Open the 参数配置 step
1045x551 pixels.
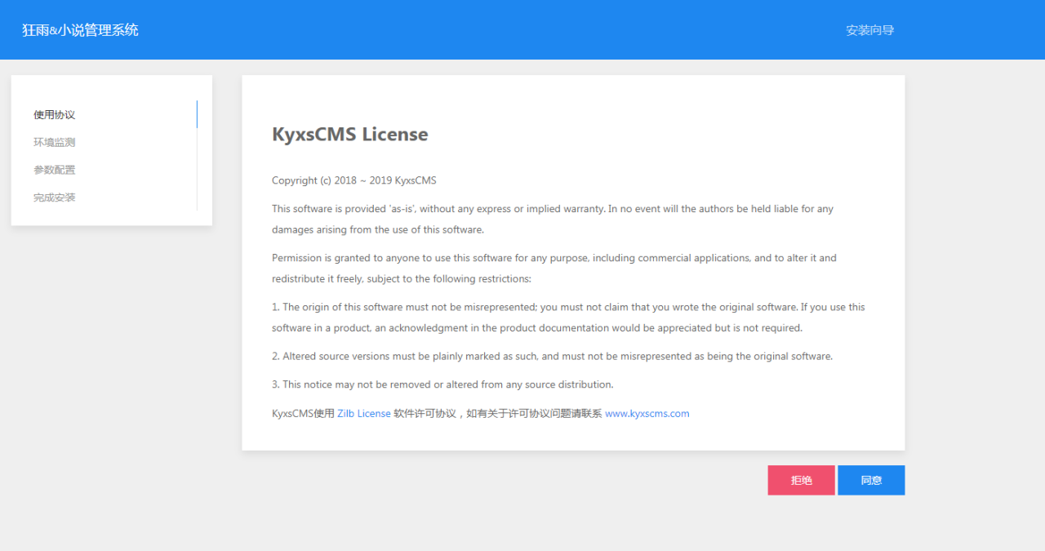(55, 170)
